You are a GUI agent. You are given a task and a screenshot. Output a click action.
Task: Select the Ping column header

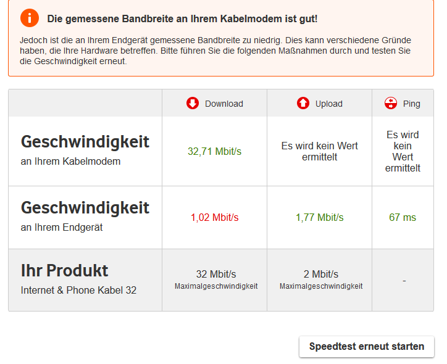[x=411, y=104]
